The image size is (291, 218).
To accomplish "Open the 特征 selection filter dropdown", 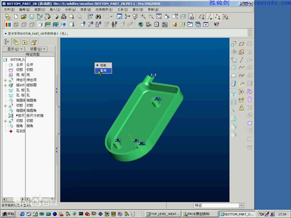I will tap(241, 205).
